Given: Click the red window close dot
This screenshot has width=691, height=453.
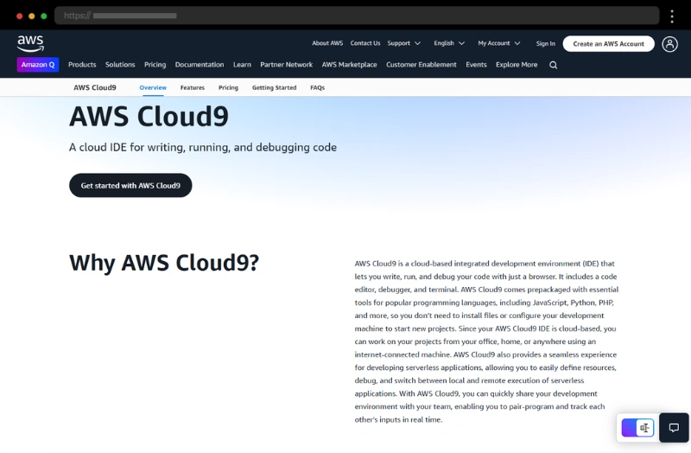Looking at the screenshot, I should (19, 16).
